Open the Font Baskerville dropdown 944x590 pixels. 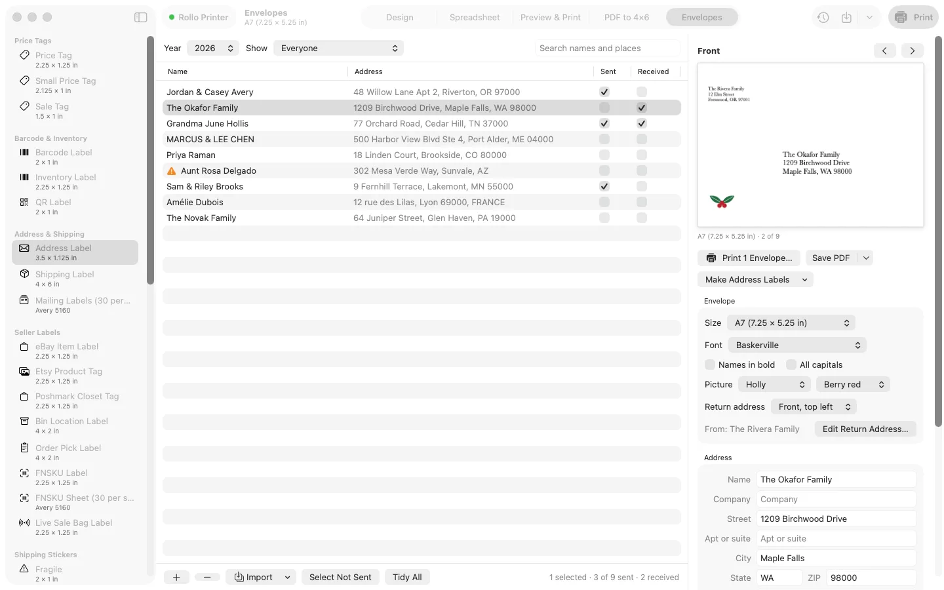(x=797, y=345)
